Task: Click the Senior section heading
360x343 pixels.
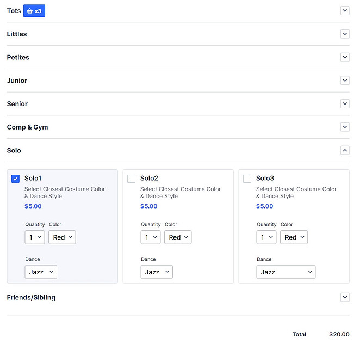Action: [x=17, y=104]
